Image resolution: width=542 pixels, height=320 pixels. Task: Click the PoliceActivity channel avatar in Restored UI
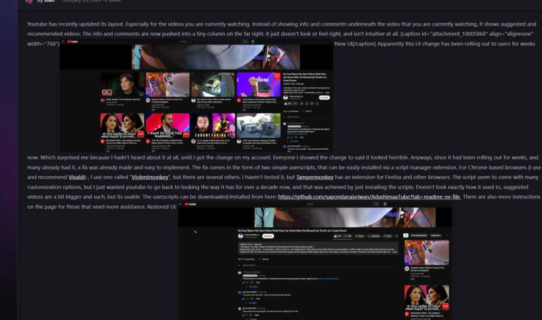coord(241,236)
